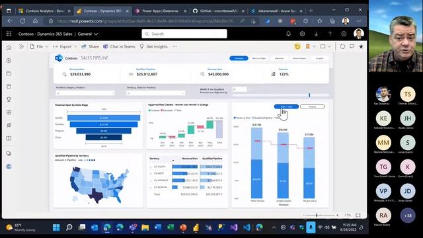Screen dimensions: 423x238
Task: Open the File dropdown menu
Action: coord(40,46)
